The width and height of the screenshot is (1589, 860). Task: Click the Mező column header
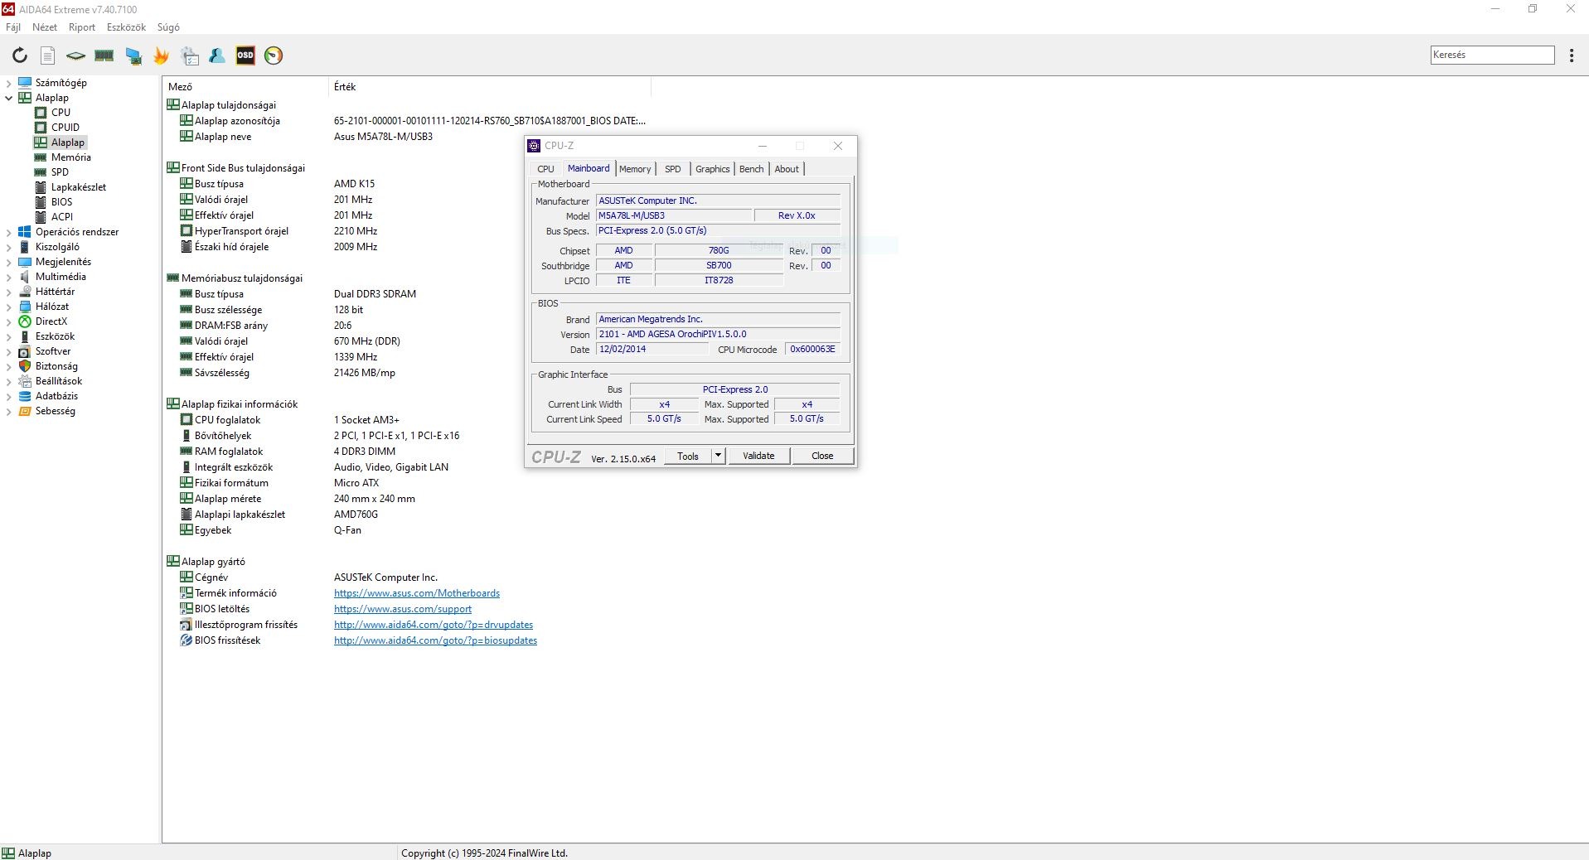tap(245, 87)
